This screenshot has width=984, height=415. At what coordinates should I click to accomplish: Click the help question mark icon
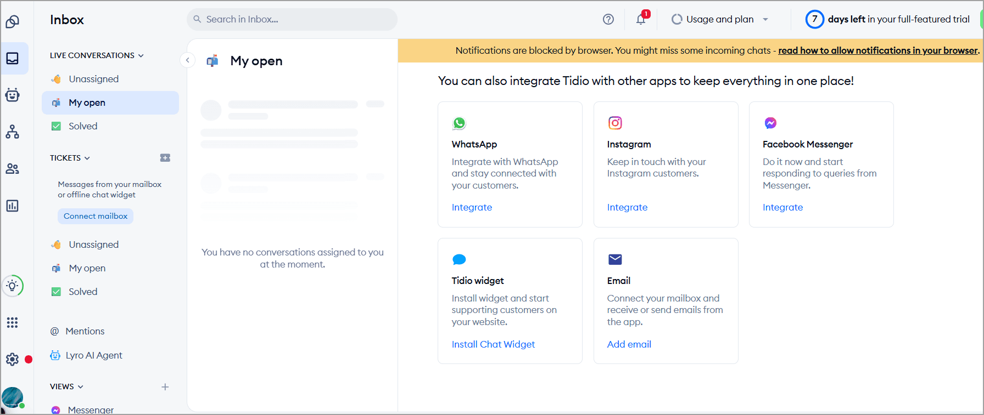click(x=608, y=19)
